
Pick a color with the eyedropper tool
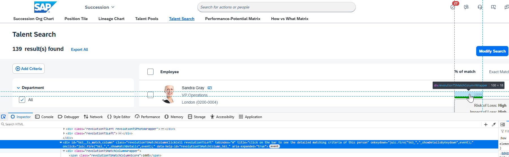[x=494, y=125]
